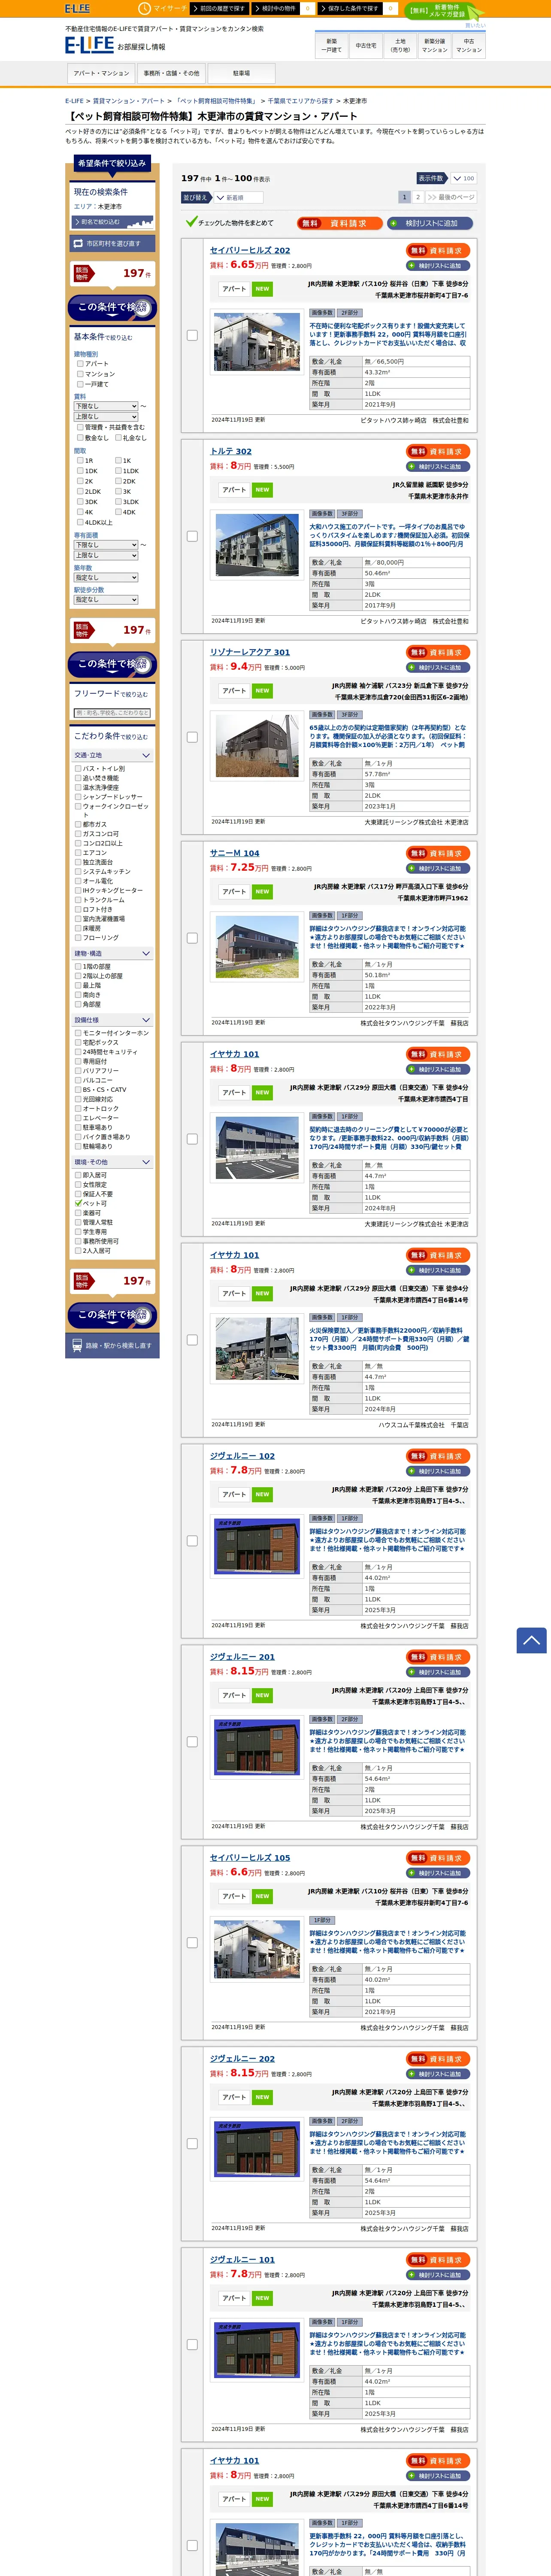Switch to 駐車場 tab
This screenshot has width=551, height=2576.
241,73
